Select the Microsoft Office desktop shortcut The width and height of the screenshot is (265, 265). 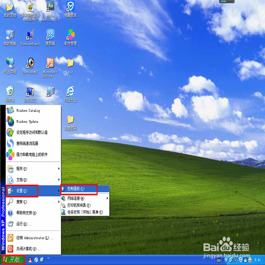pos(50,68)
